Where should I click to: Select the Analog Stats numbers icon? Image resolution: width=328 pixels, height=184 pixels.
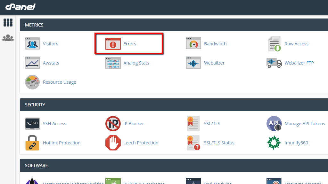113,63
